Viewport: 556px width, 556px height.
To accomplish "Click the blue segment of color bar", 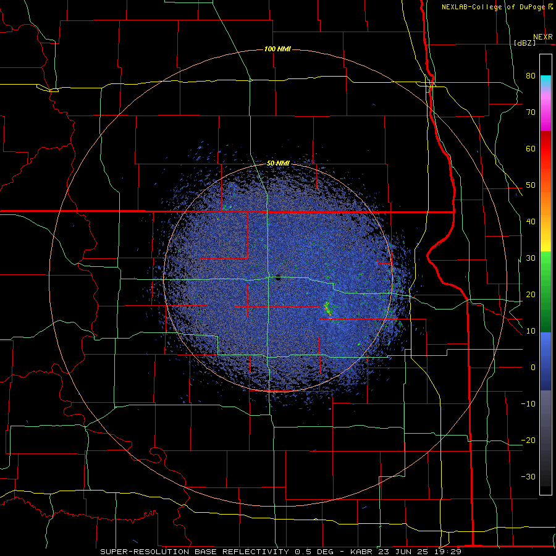I will (x=545, y=361).
